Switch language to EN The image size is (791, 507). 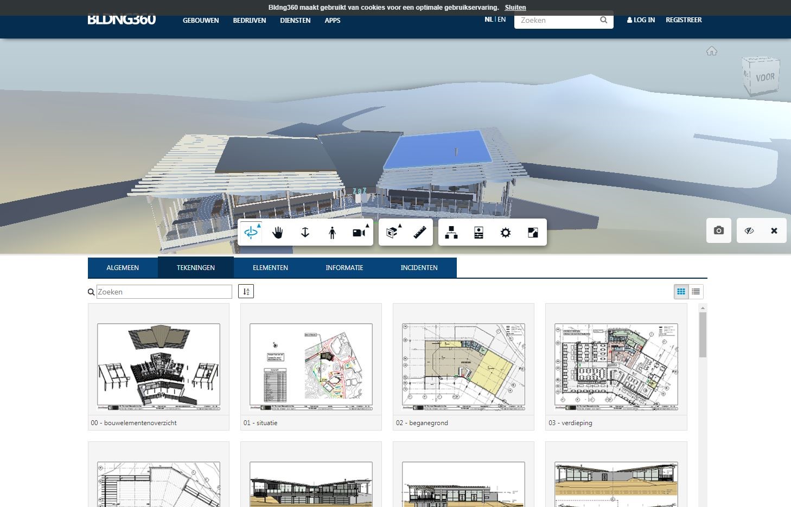click(x=502, y=20)
